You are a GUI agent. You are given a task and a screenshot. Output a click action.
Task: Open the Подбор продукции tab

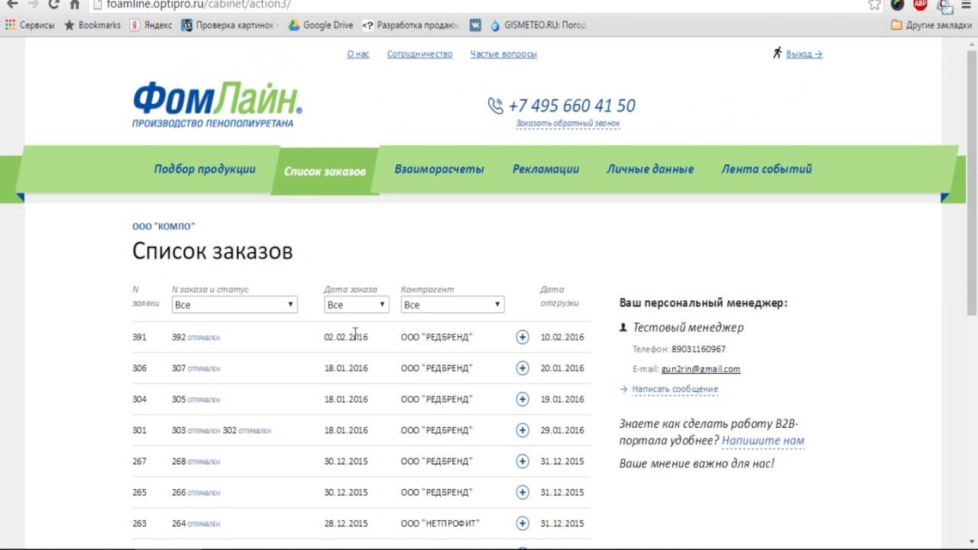pos(205,170)
